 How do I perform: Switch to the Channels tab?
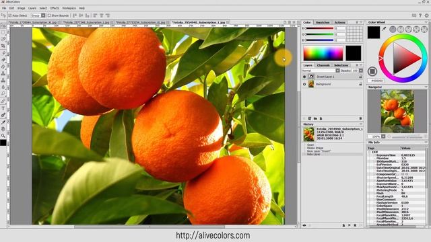tap(323, 65)
